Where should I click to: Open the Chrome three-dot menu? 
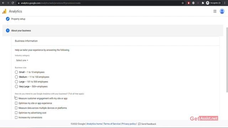224,3
